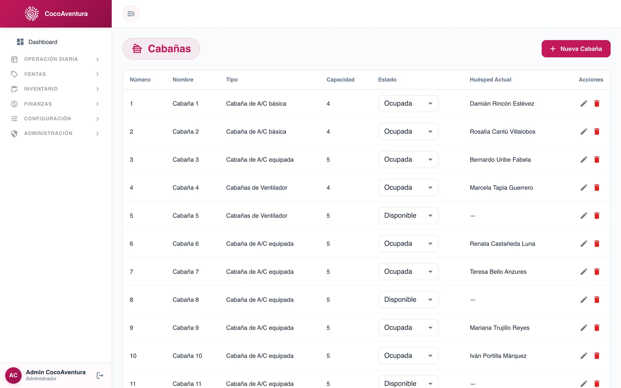Click the Huésped Actual column header
The image size is (621, 388).
(490, 80)
